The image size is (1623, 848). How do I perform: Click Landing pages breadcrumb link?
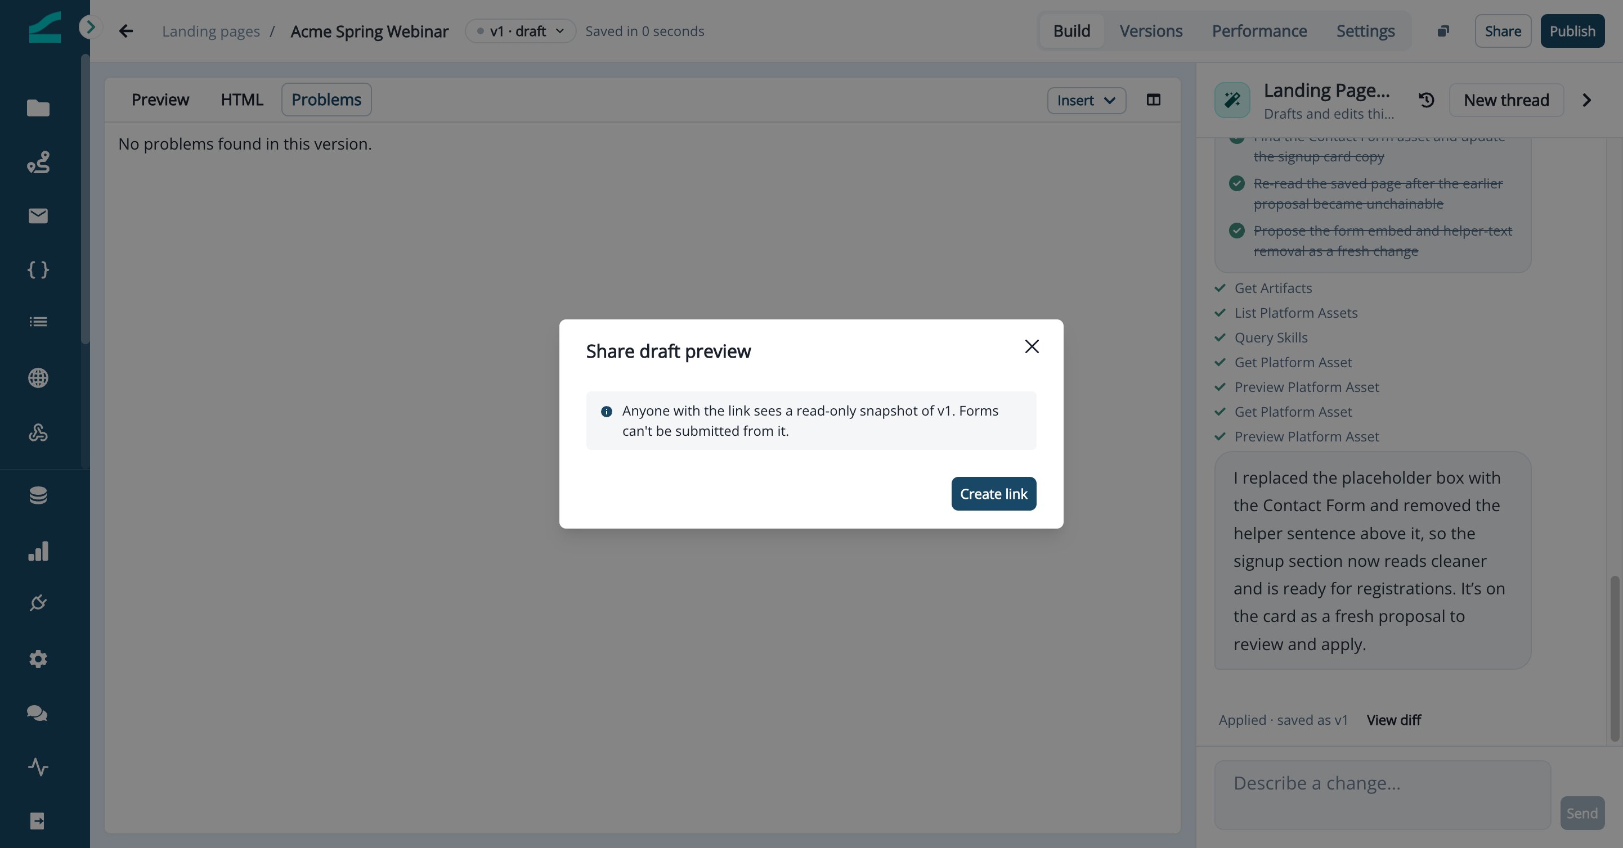point(210,31)
